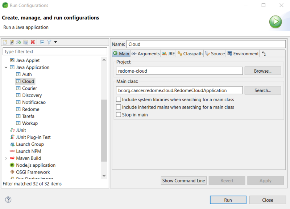Click the New prototype configuration icon

coord(12,42)
